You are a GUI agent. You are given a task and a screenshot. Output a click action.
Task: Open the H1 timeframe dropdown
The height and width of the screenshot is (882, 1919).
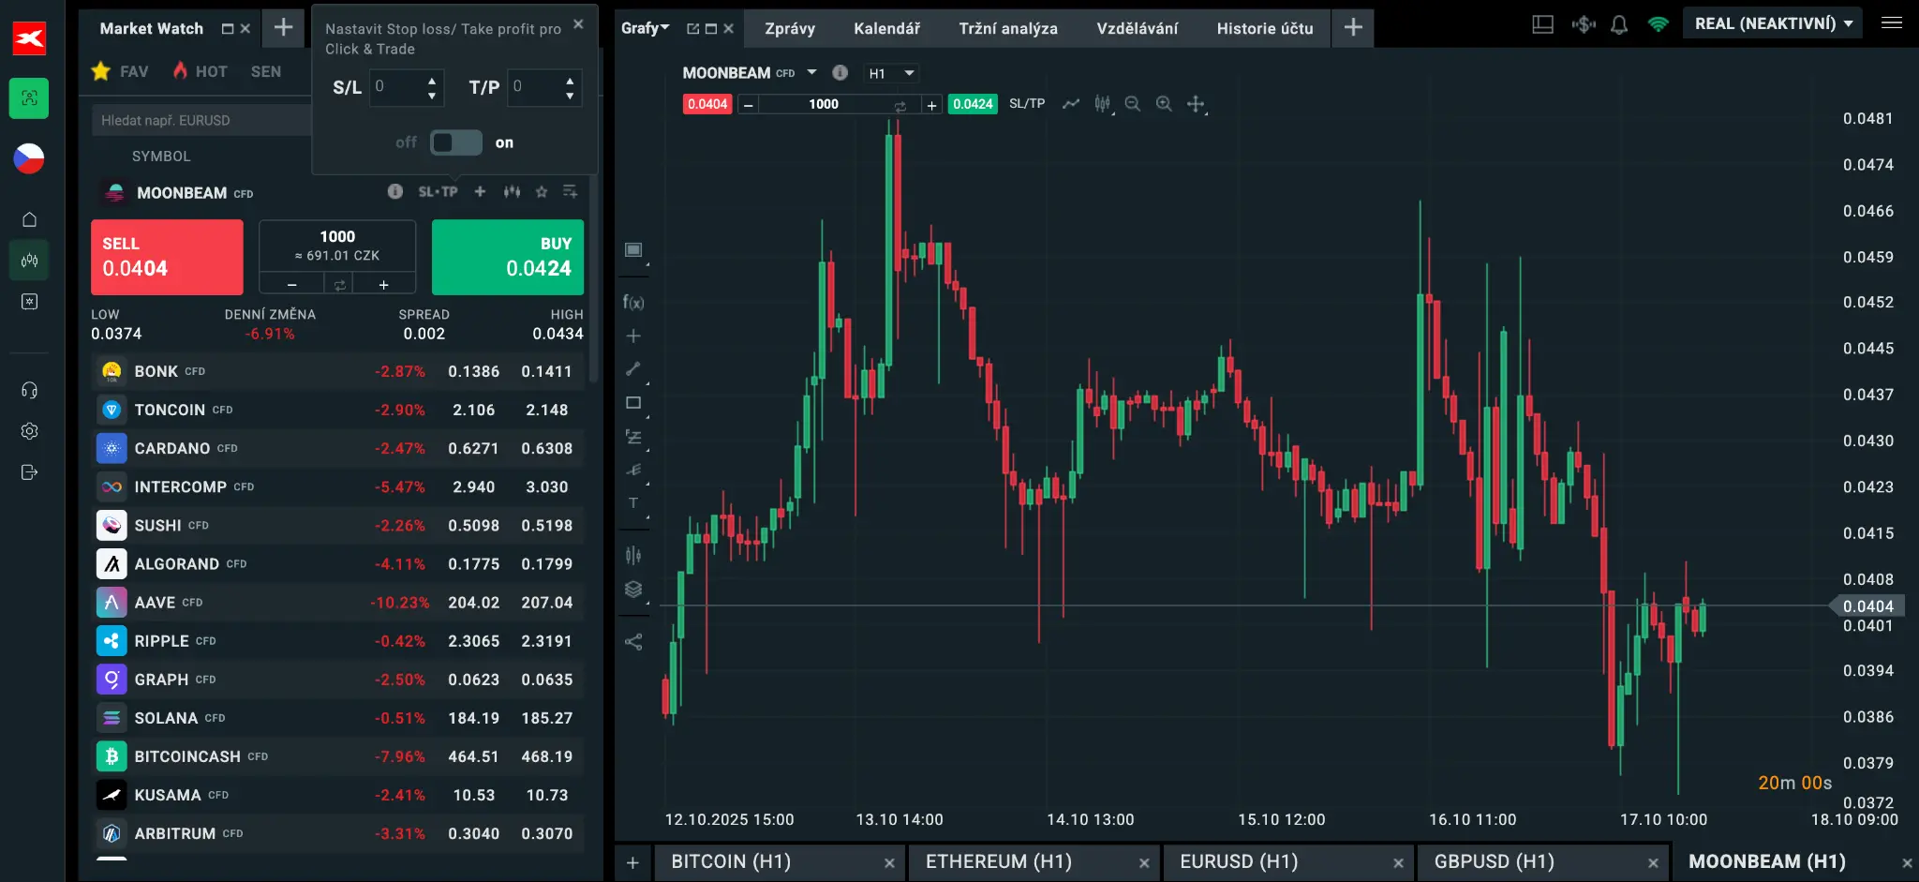click(891, 73)
